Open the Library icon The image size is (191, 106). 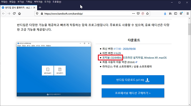[170, 14]
